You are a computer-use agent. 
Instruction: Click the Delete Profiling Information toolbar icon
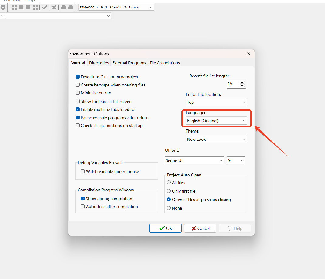70,8
